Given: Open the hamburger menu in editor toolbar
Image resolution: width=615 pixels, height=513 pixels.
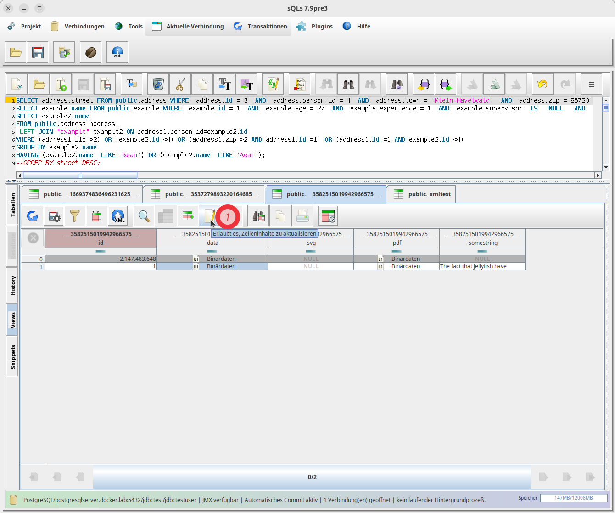Looking at the screenshot, I should [592, 84].
